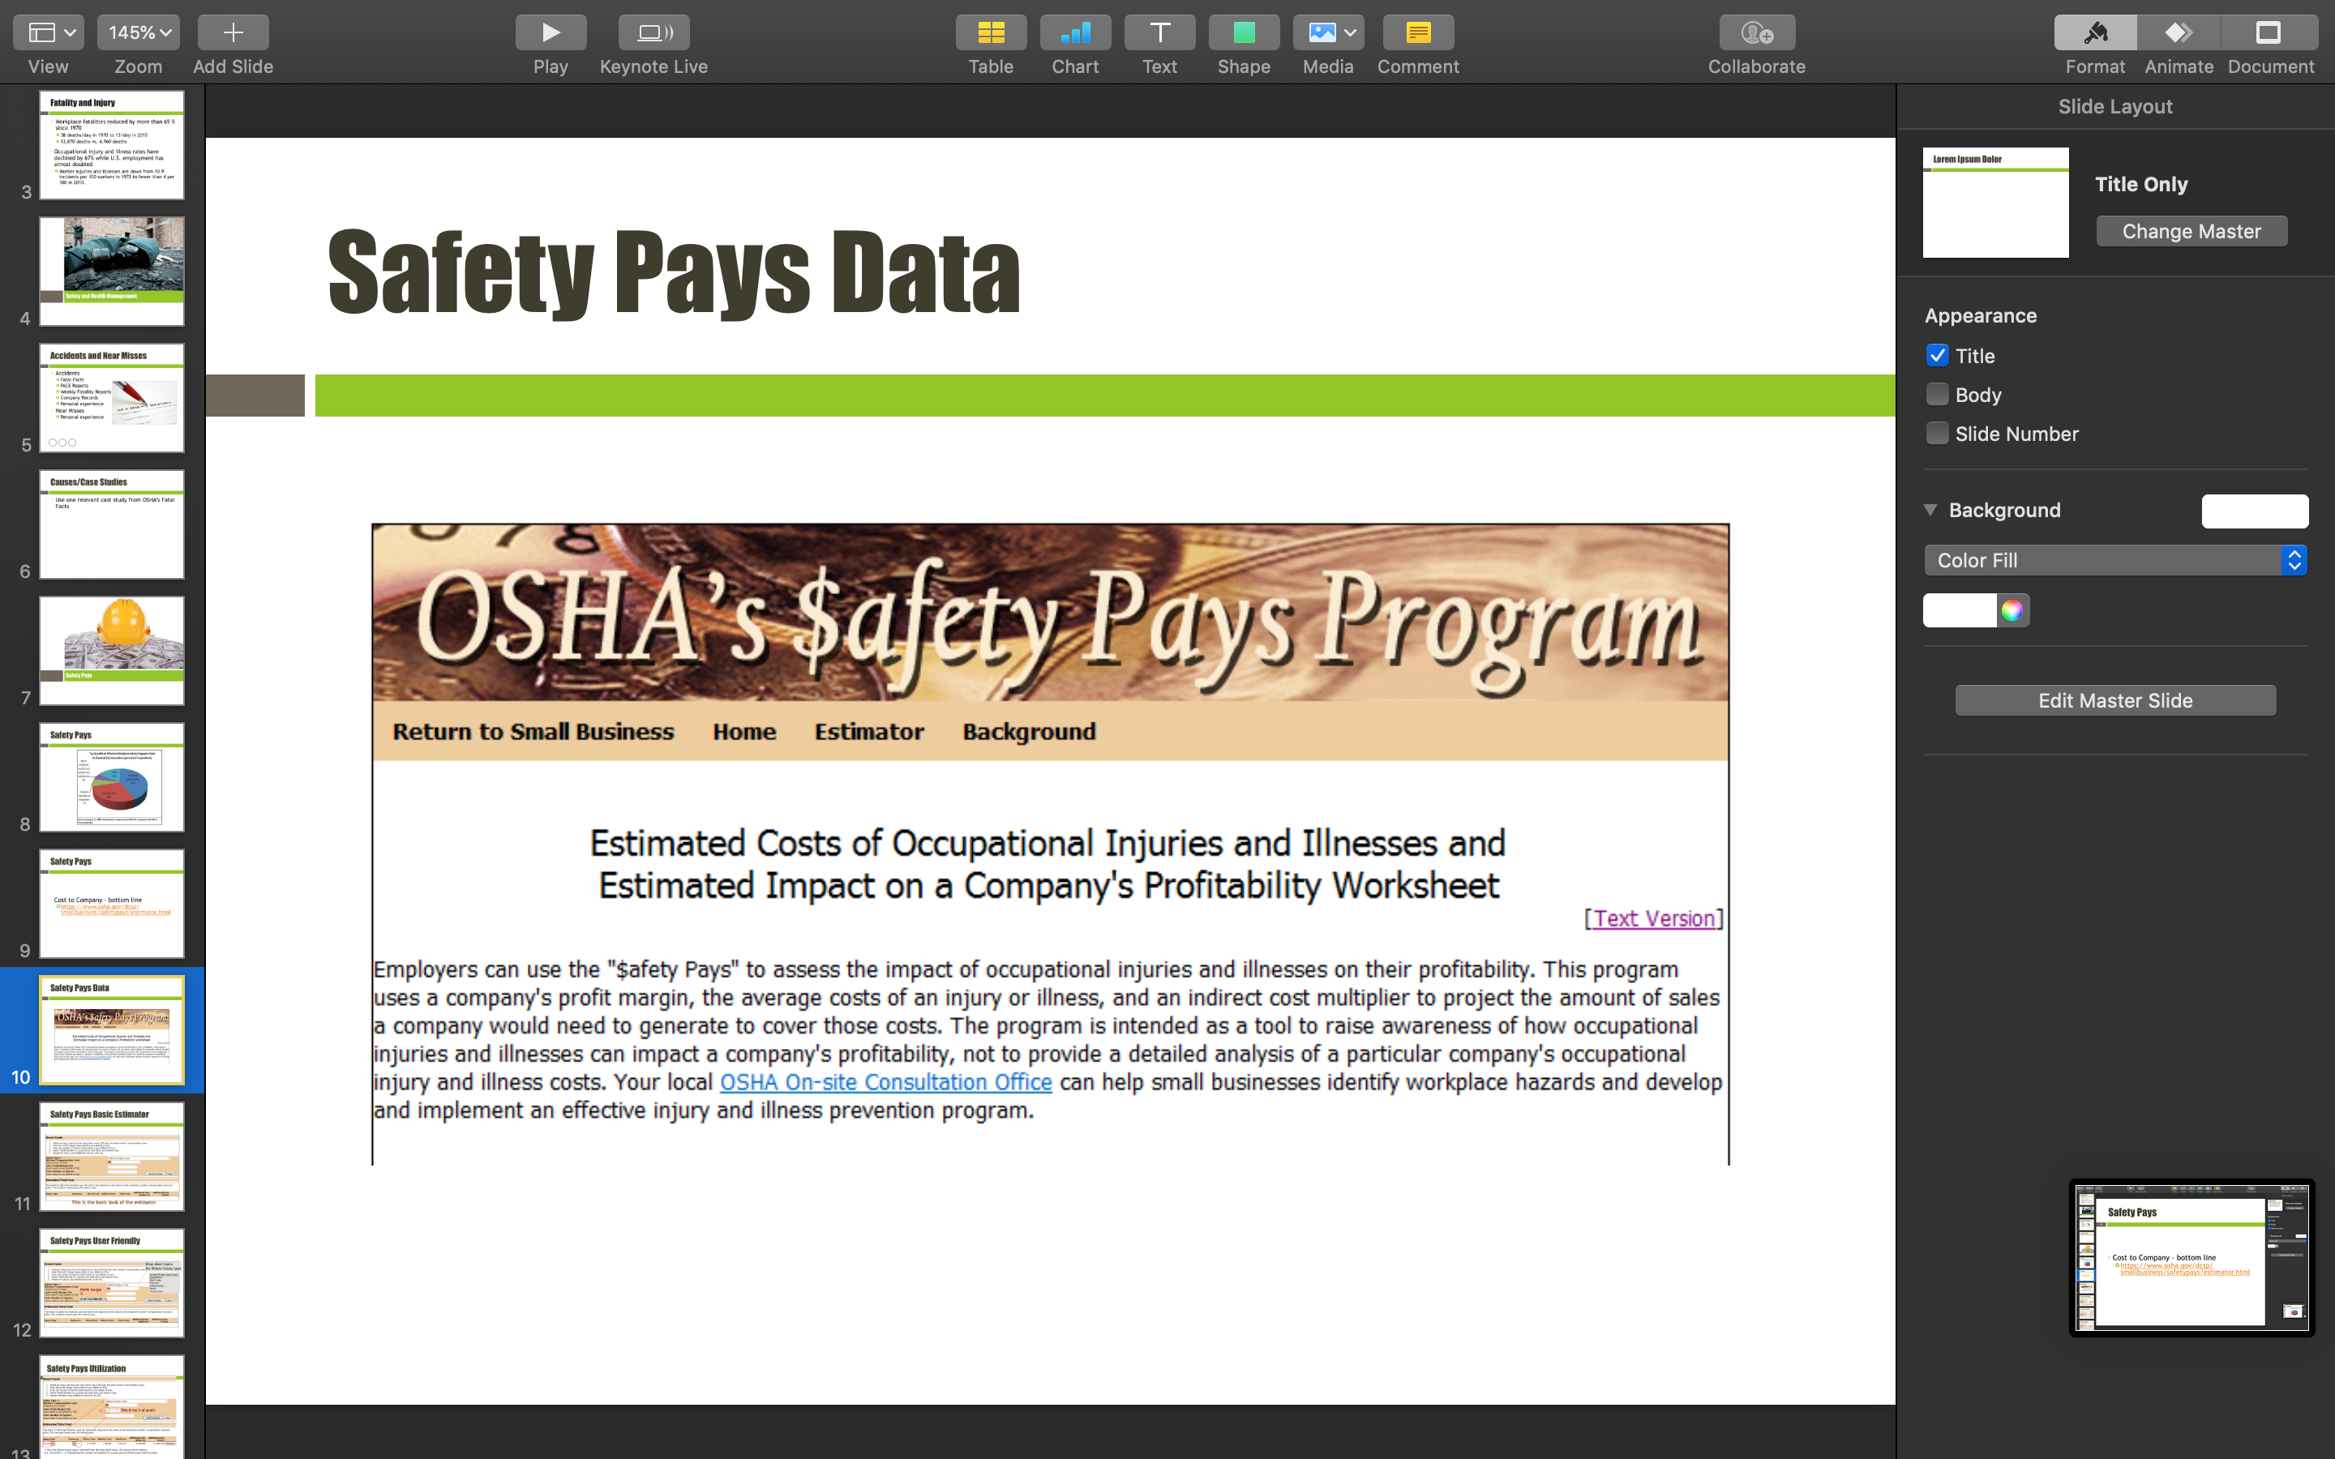Select slide 11 Safety Pays Basic Estimator
The image size is (2335, 1459).
point(112,1156)
